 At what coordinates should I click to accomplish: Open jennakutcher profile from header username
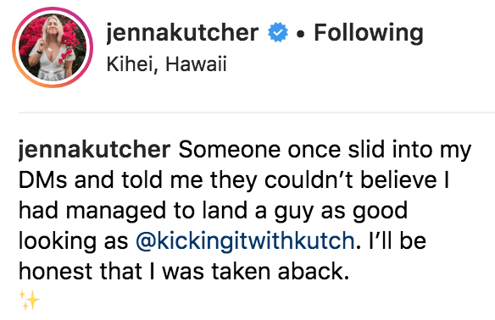(182, 33)
